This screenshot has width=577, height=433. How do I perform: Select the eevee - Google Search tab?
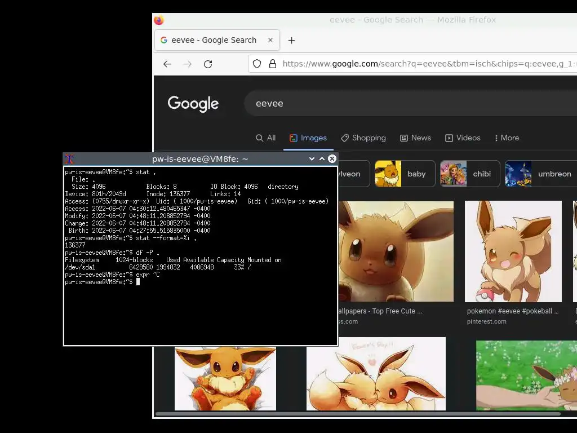(217, 40)
